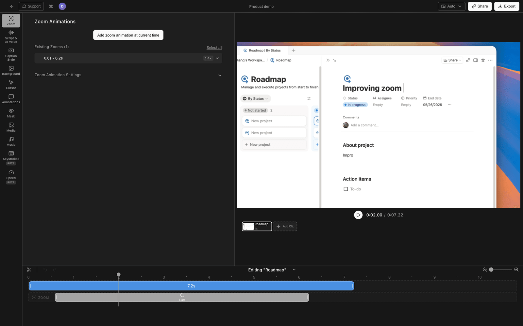The width and height of the screenshot is (523, 326).
Task: Click the In progress status badge
Action: pyautogui.click(x=355, y=105)
